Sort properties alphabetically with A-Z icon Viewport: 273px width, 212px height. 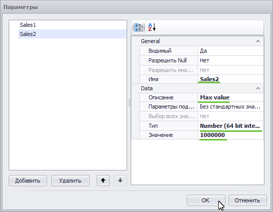pyautogui.click(x=152, y=27)
